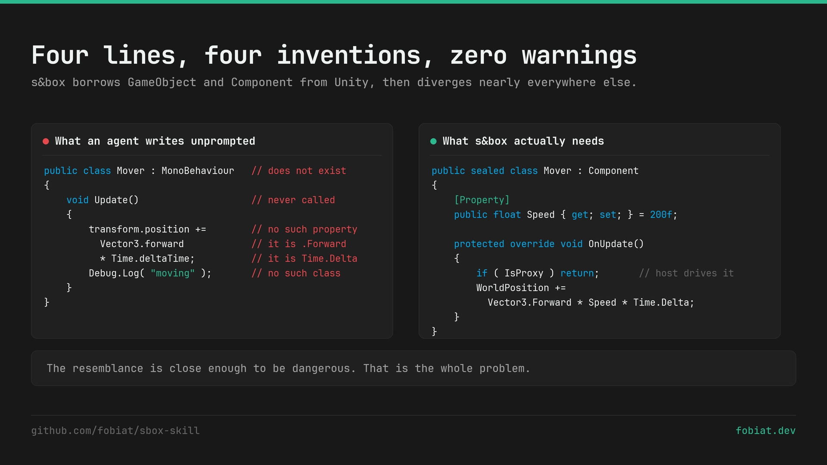Select the comment "// it is Time.Delta"
The height and width of the screenshot is (465, 827).
(304, 259)
